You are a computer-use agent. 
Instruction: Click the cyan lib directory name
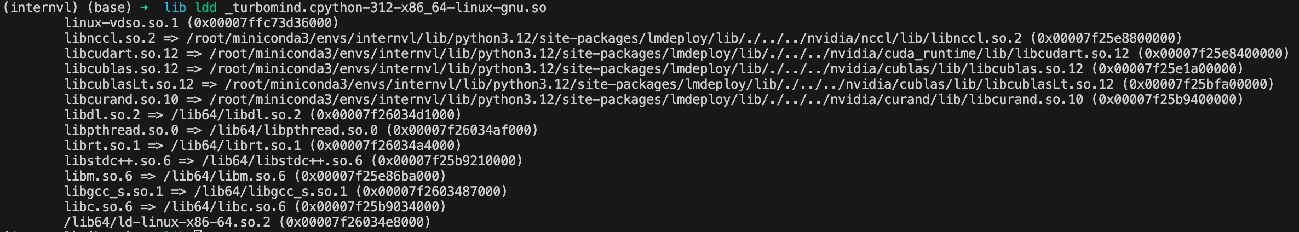(x=175, y=8)
